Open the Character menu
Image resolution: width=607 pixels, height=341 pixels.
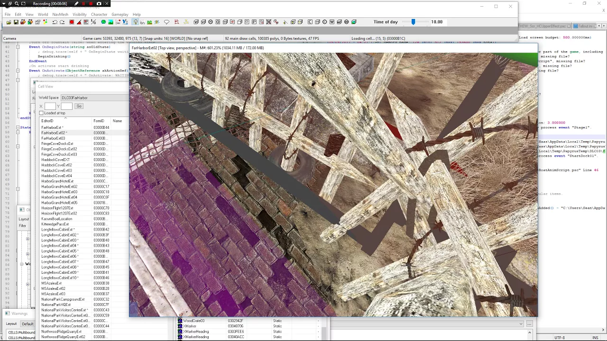[99, 15]
